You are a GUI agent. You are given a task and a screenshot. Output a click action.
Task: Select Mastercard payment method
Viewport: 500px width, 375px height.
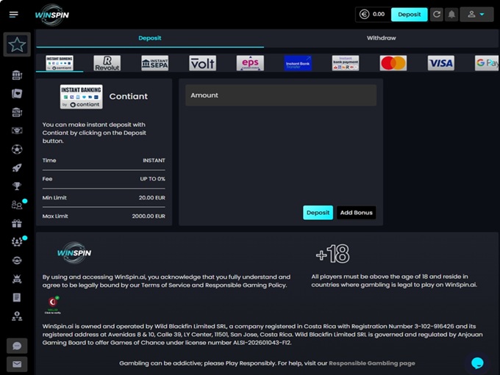(x=393, y=63)
